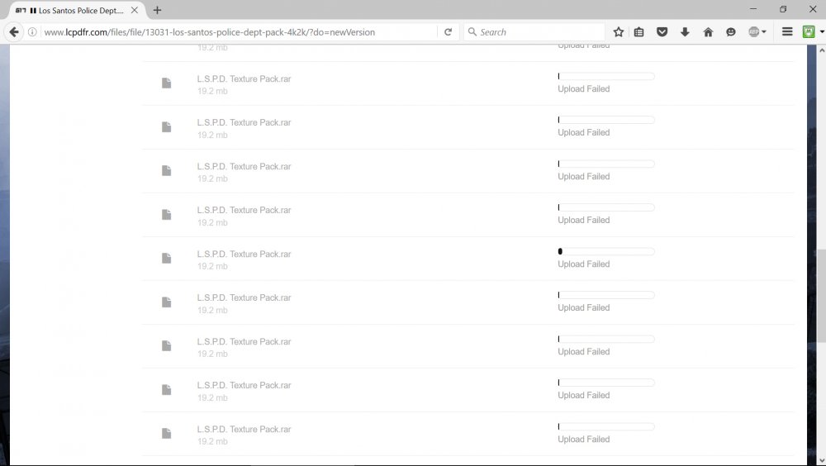Viewport: 826px width, 466px height.
Task: Show your bookmarks list
Action: 639,32
